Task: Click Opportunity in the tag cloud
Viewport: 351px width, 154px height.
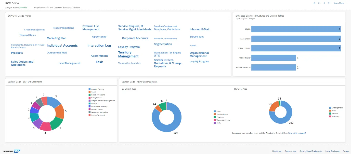Action: (99, 37)
